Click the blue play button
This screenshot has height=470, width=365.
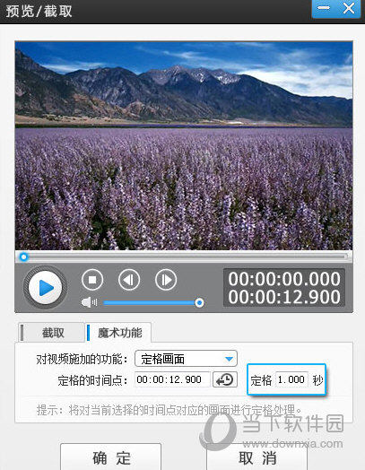click(45, 287)
